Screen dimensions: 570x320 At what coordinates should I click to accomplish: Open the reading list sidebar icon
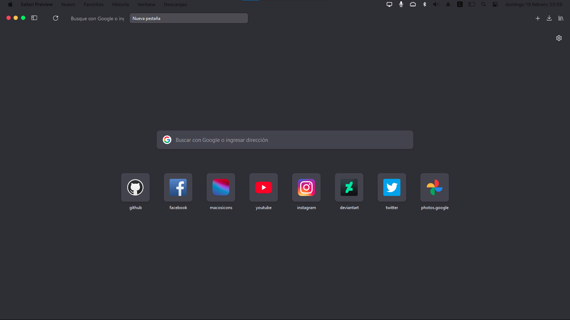pyautogui.click(x=561, y=18)
